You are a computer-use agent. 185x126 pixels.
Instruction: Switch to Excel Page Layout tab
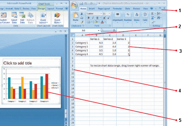104,9
